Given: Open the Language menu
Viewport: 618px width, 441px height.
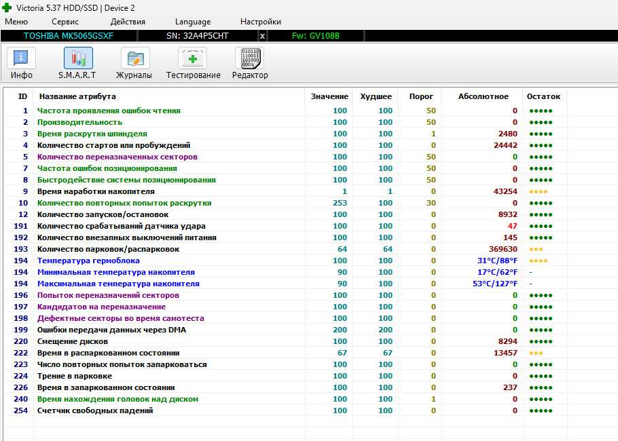Looking at the screenshot, I should [193, 22].
